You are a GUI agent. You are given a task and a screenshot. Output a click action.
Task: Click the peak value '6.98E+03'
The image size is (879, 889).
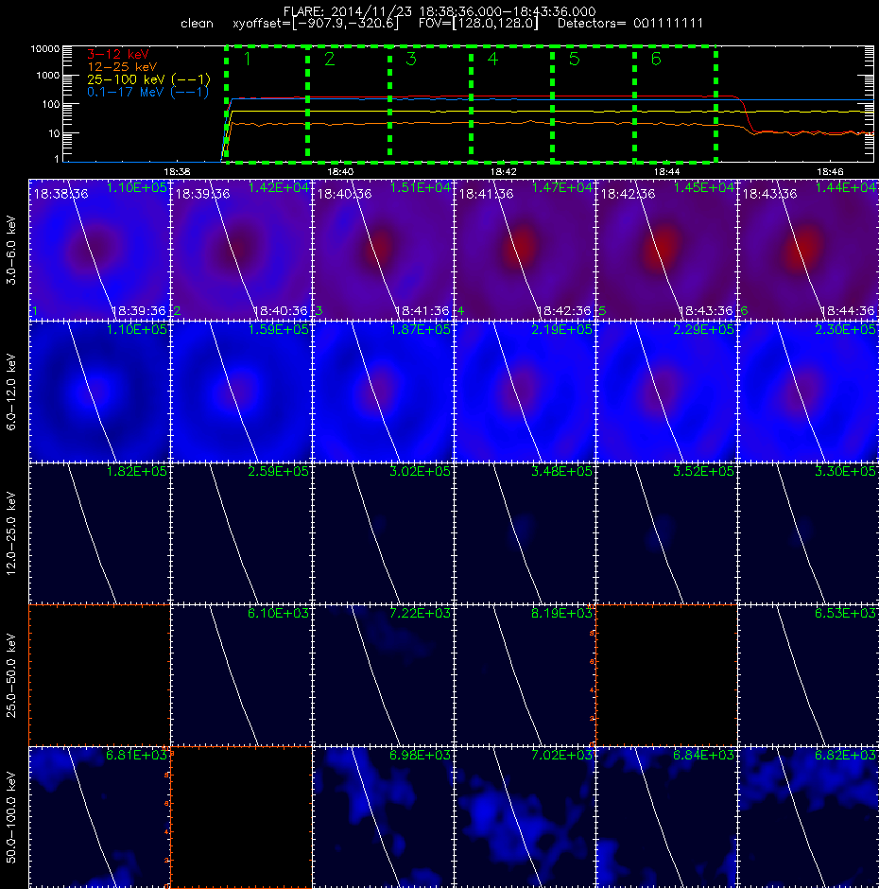pos(420,755)
